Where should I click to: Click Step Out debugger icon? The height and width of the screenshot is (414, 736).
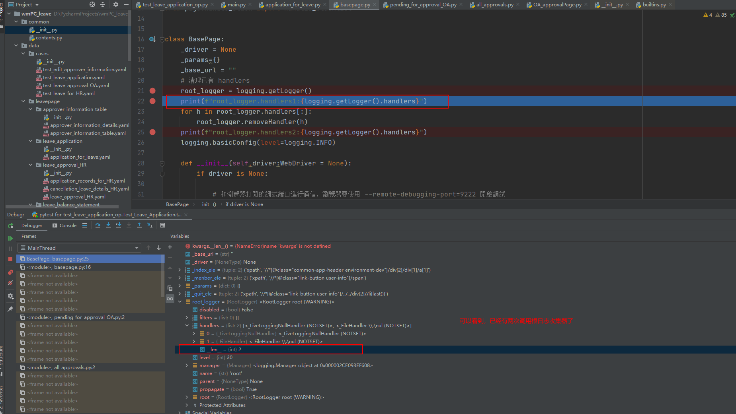pos(139,225)
